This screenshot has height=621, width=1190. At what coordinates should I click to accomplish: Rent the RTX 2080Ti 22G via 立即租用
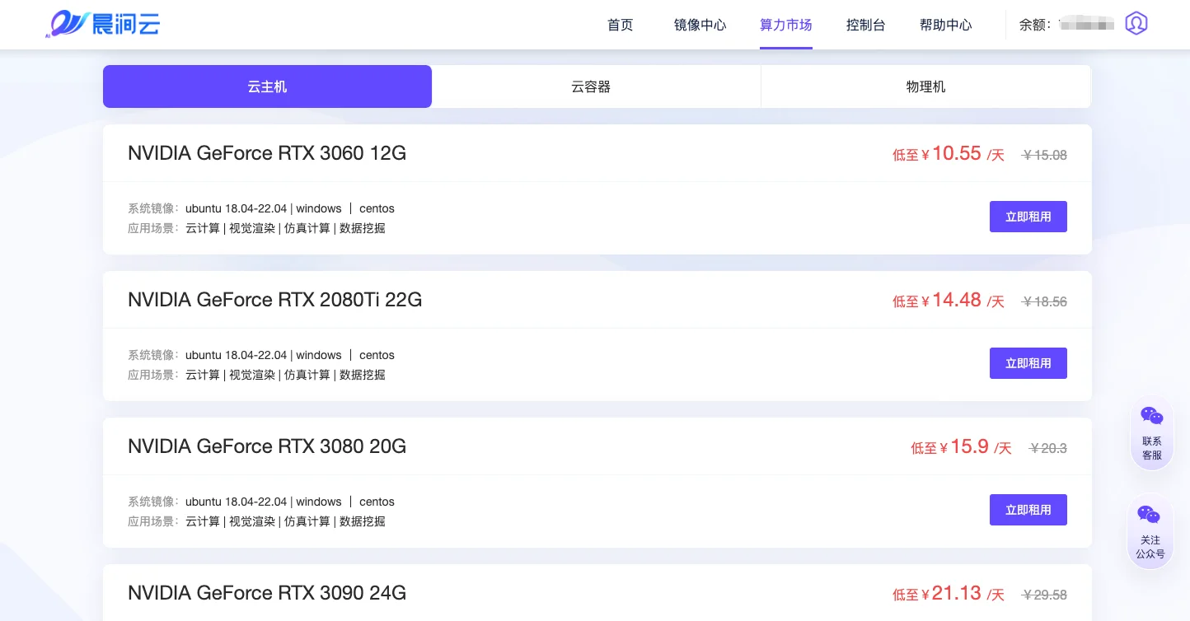[1028, 363]
